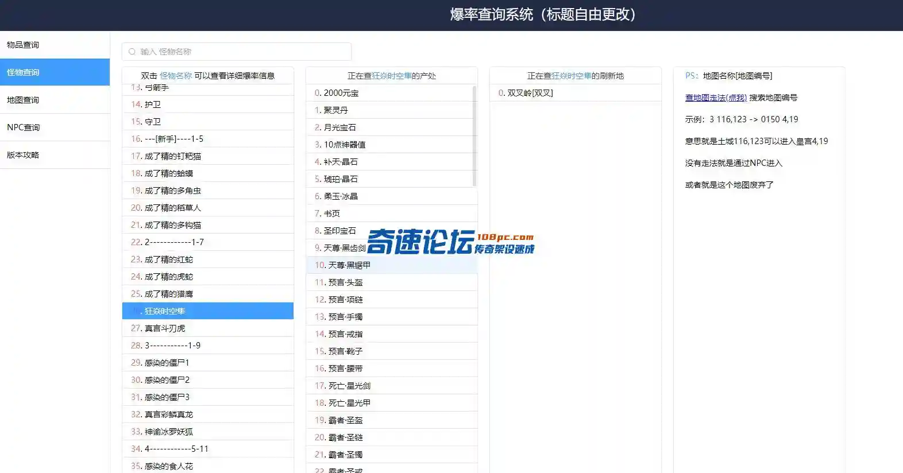Select row 34. 4------------5-11
This screenshot has height=473, width=903.
point(208,449)
